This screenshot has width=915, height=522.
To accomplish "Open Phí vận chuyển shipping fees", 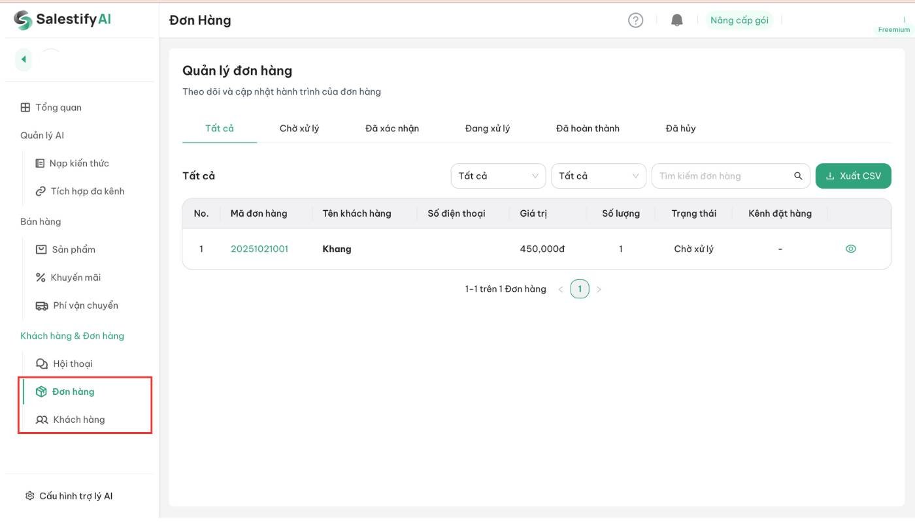I will (85, 305).
